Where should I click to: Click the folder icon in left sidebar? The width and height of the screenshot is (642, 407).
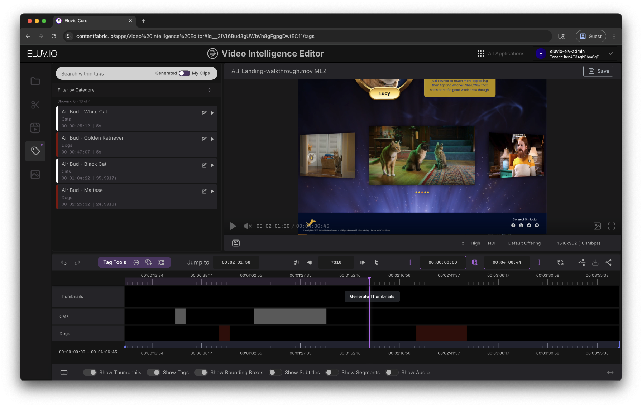pyautogui.click(x=35, y=81)
